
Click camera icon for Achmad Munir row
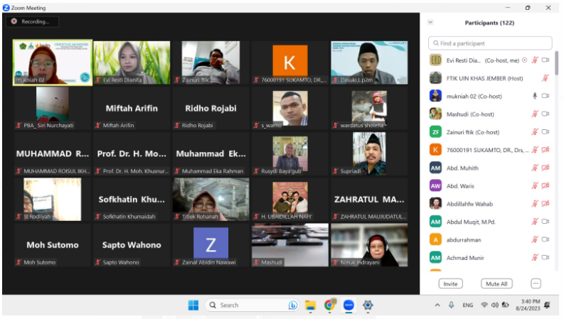tap(546, 258)
